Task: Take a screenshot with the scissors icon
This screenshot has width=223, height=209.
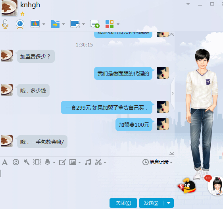Action: [98, 162]
